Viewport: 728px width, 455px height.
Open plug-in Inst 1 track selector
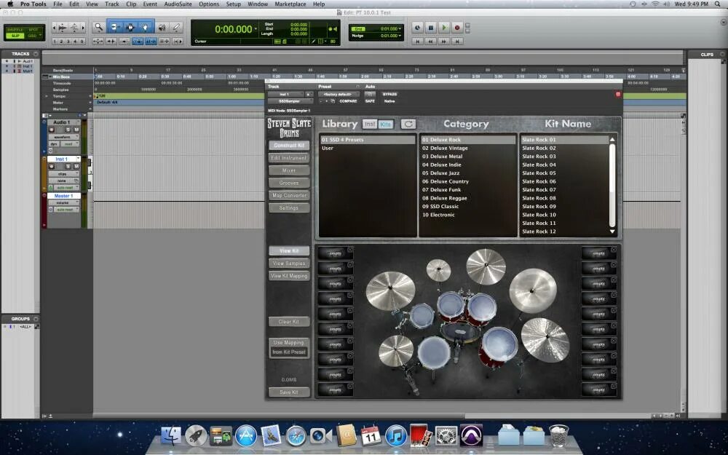(285, 94)
